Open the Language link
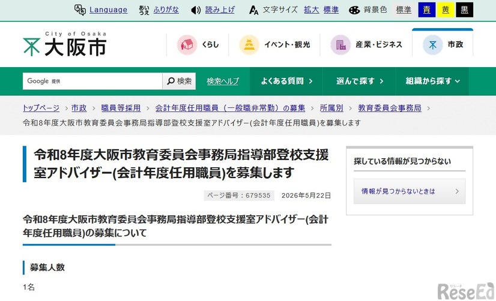 click(x=108, y=10)
